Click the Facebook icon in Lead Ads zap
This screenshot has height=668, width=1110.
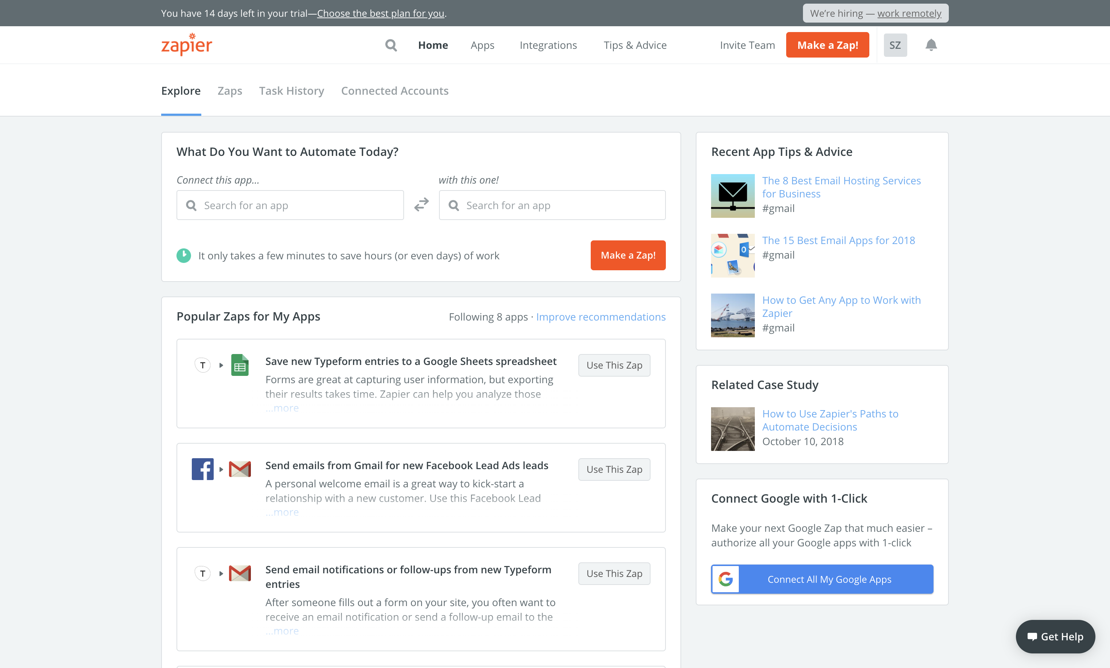[202, 469]
